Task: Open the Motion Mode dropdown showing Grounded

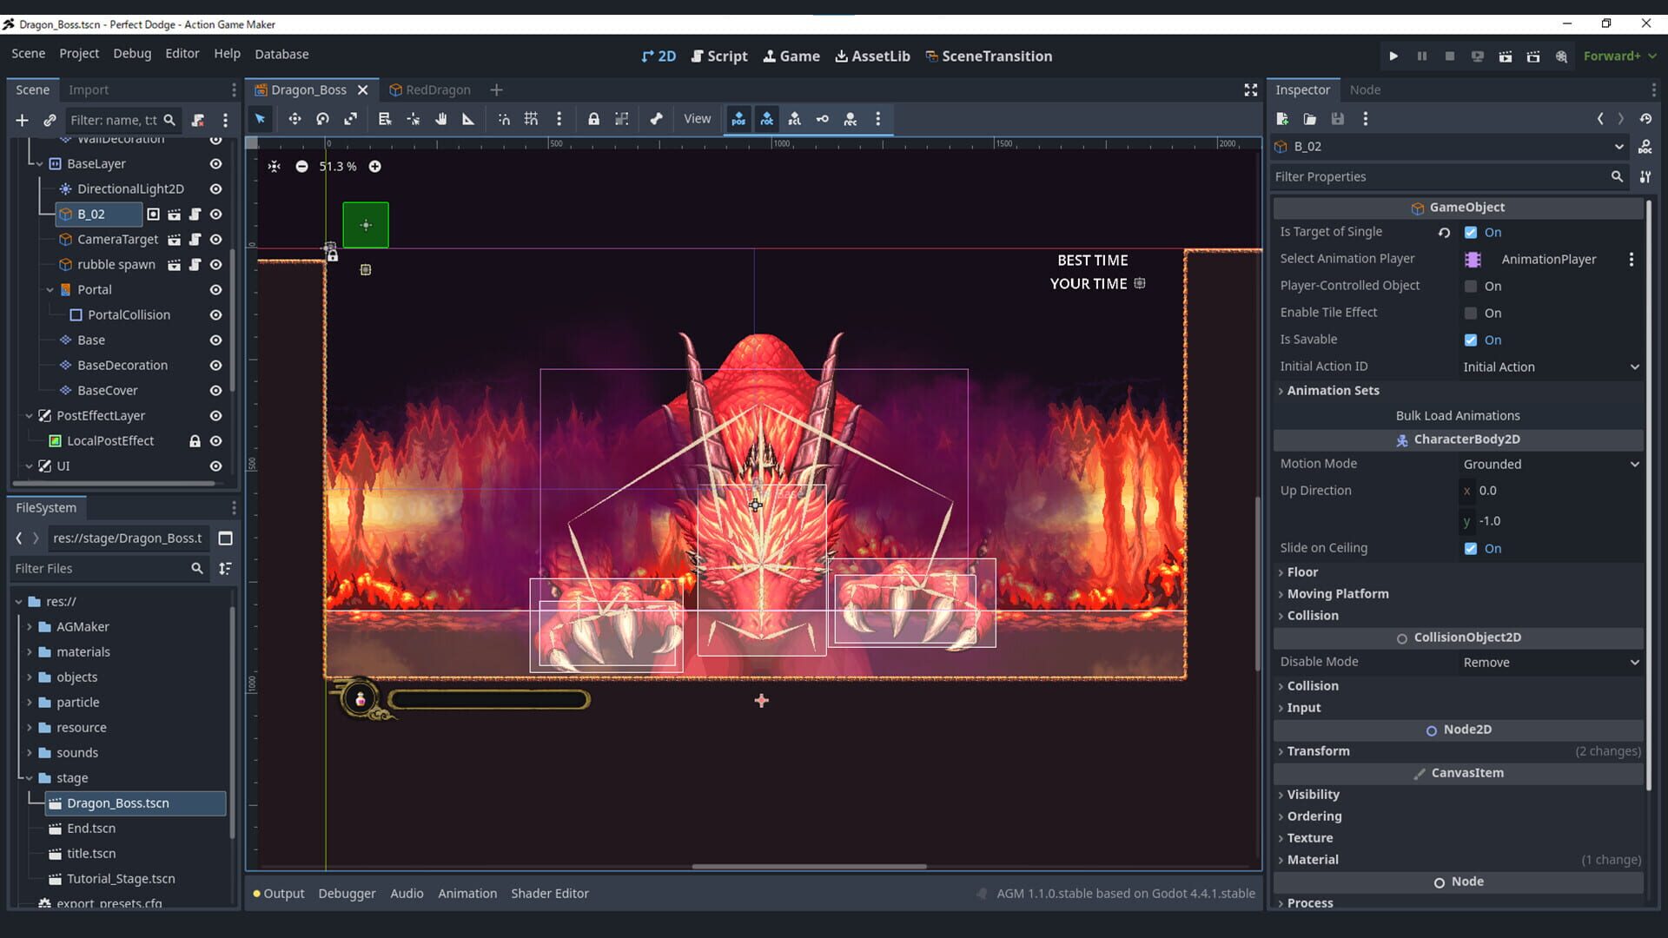Action: (1548, 464)
